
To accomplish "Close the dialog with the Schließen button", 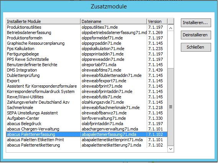I will [x=196, y=47].
